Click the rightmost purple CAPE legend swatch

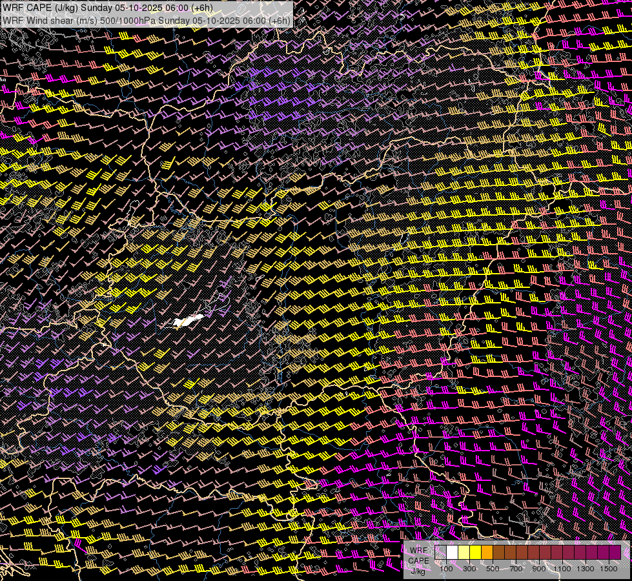[x=615, y=553]
